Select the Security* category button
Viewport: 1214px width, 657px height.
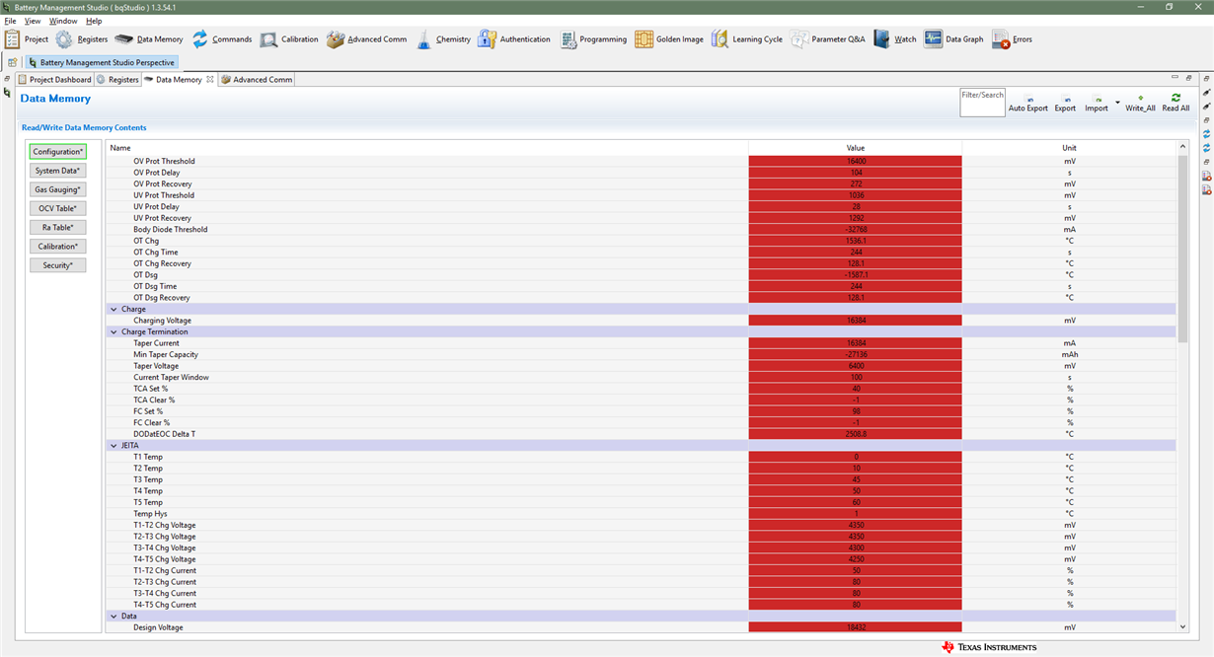(58, 265)
